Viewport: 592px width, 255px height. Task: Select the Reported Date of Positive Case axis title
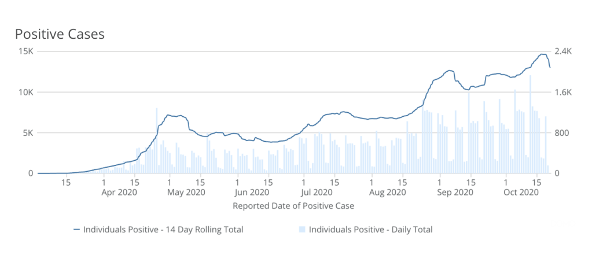293,205
